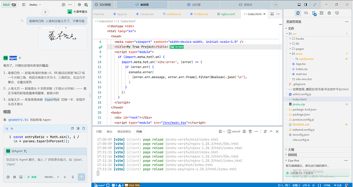Viewport: 353px width, 187px height.
Task: Open the Explorer files icon
Action: (x=298, y=13)
